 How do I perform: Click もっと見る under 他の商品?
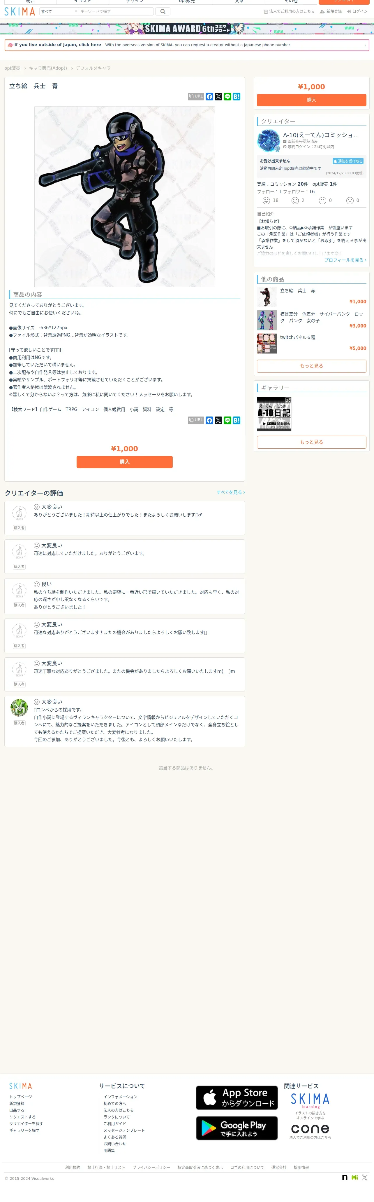click(312, 366)
